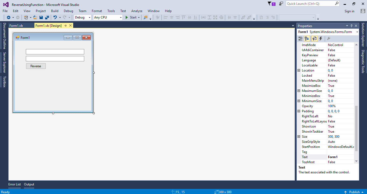Open the Properties window position dropdown arrow

[347, 26]
